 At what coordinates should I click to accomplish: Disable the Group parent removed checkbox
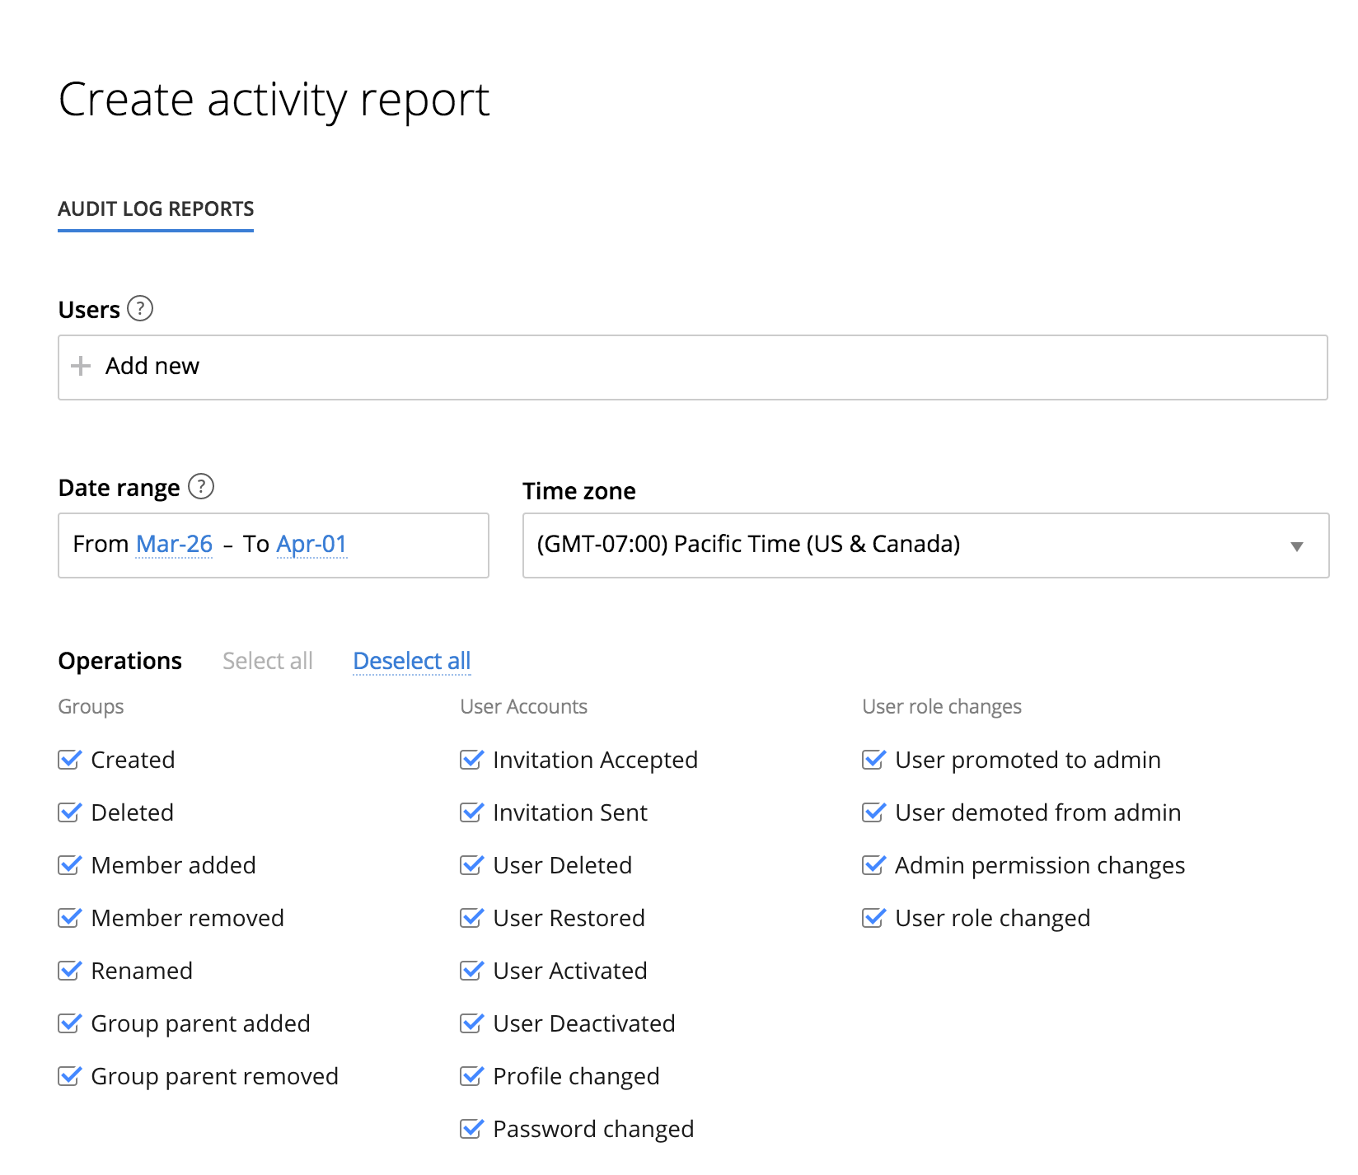click(70, 1076)
